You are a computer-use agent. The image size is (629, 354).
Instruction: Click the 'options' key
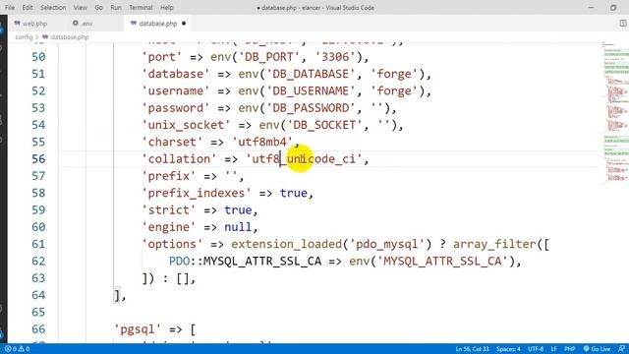173,244
